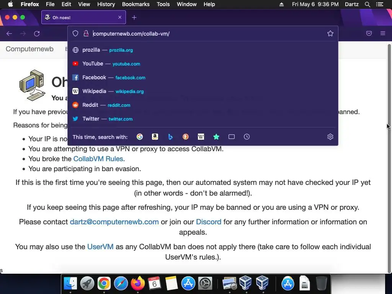Viewport: 392px width, 294px height.
Task: Search this time with Wikipedia icon
Action: (201, 137)
